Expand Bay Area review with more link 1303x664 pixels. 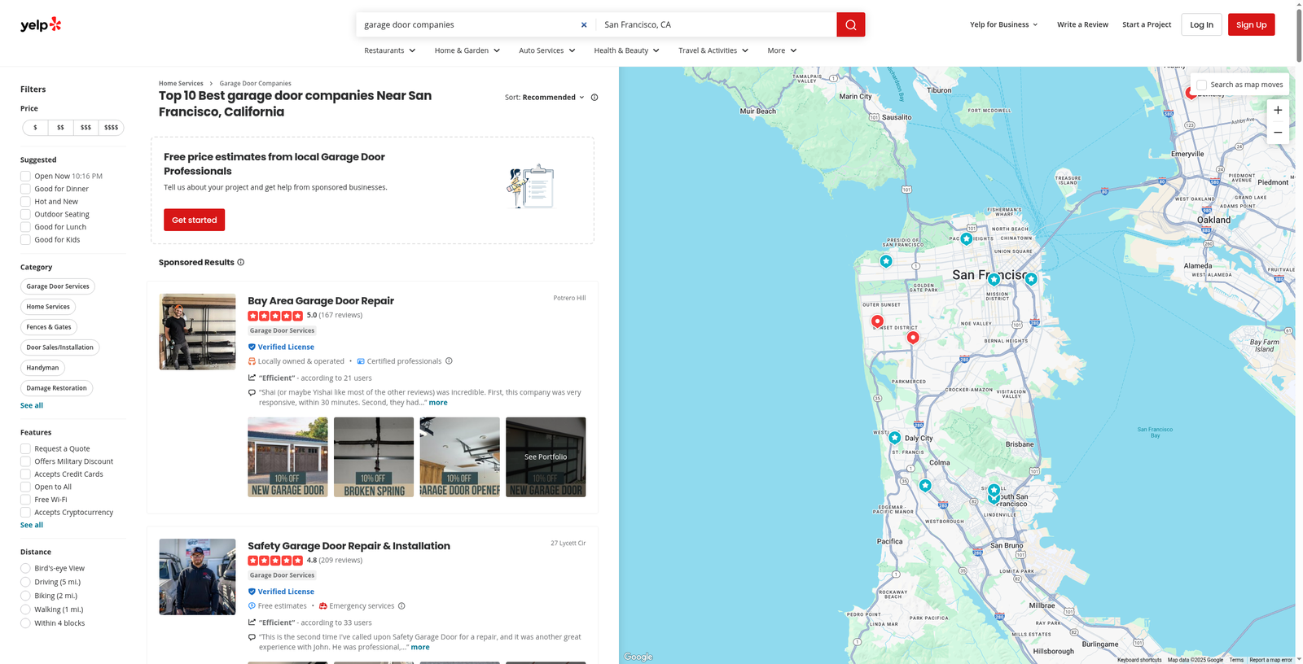[x=438, y=403]
